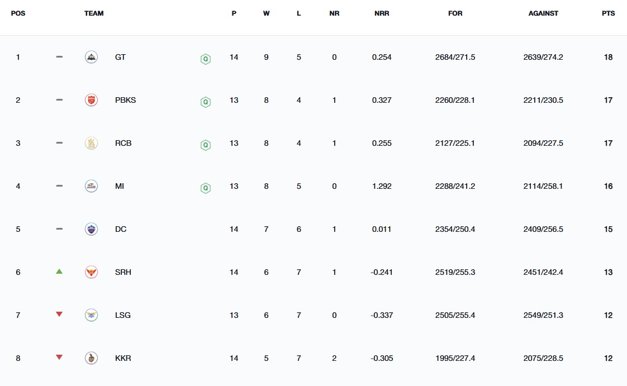Select the P column header
This screenshot has width=627, height=386.
pyautogui.click(x=234, y=13)
